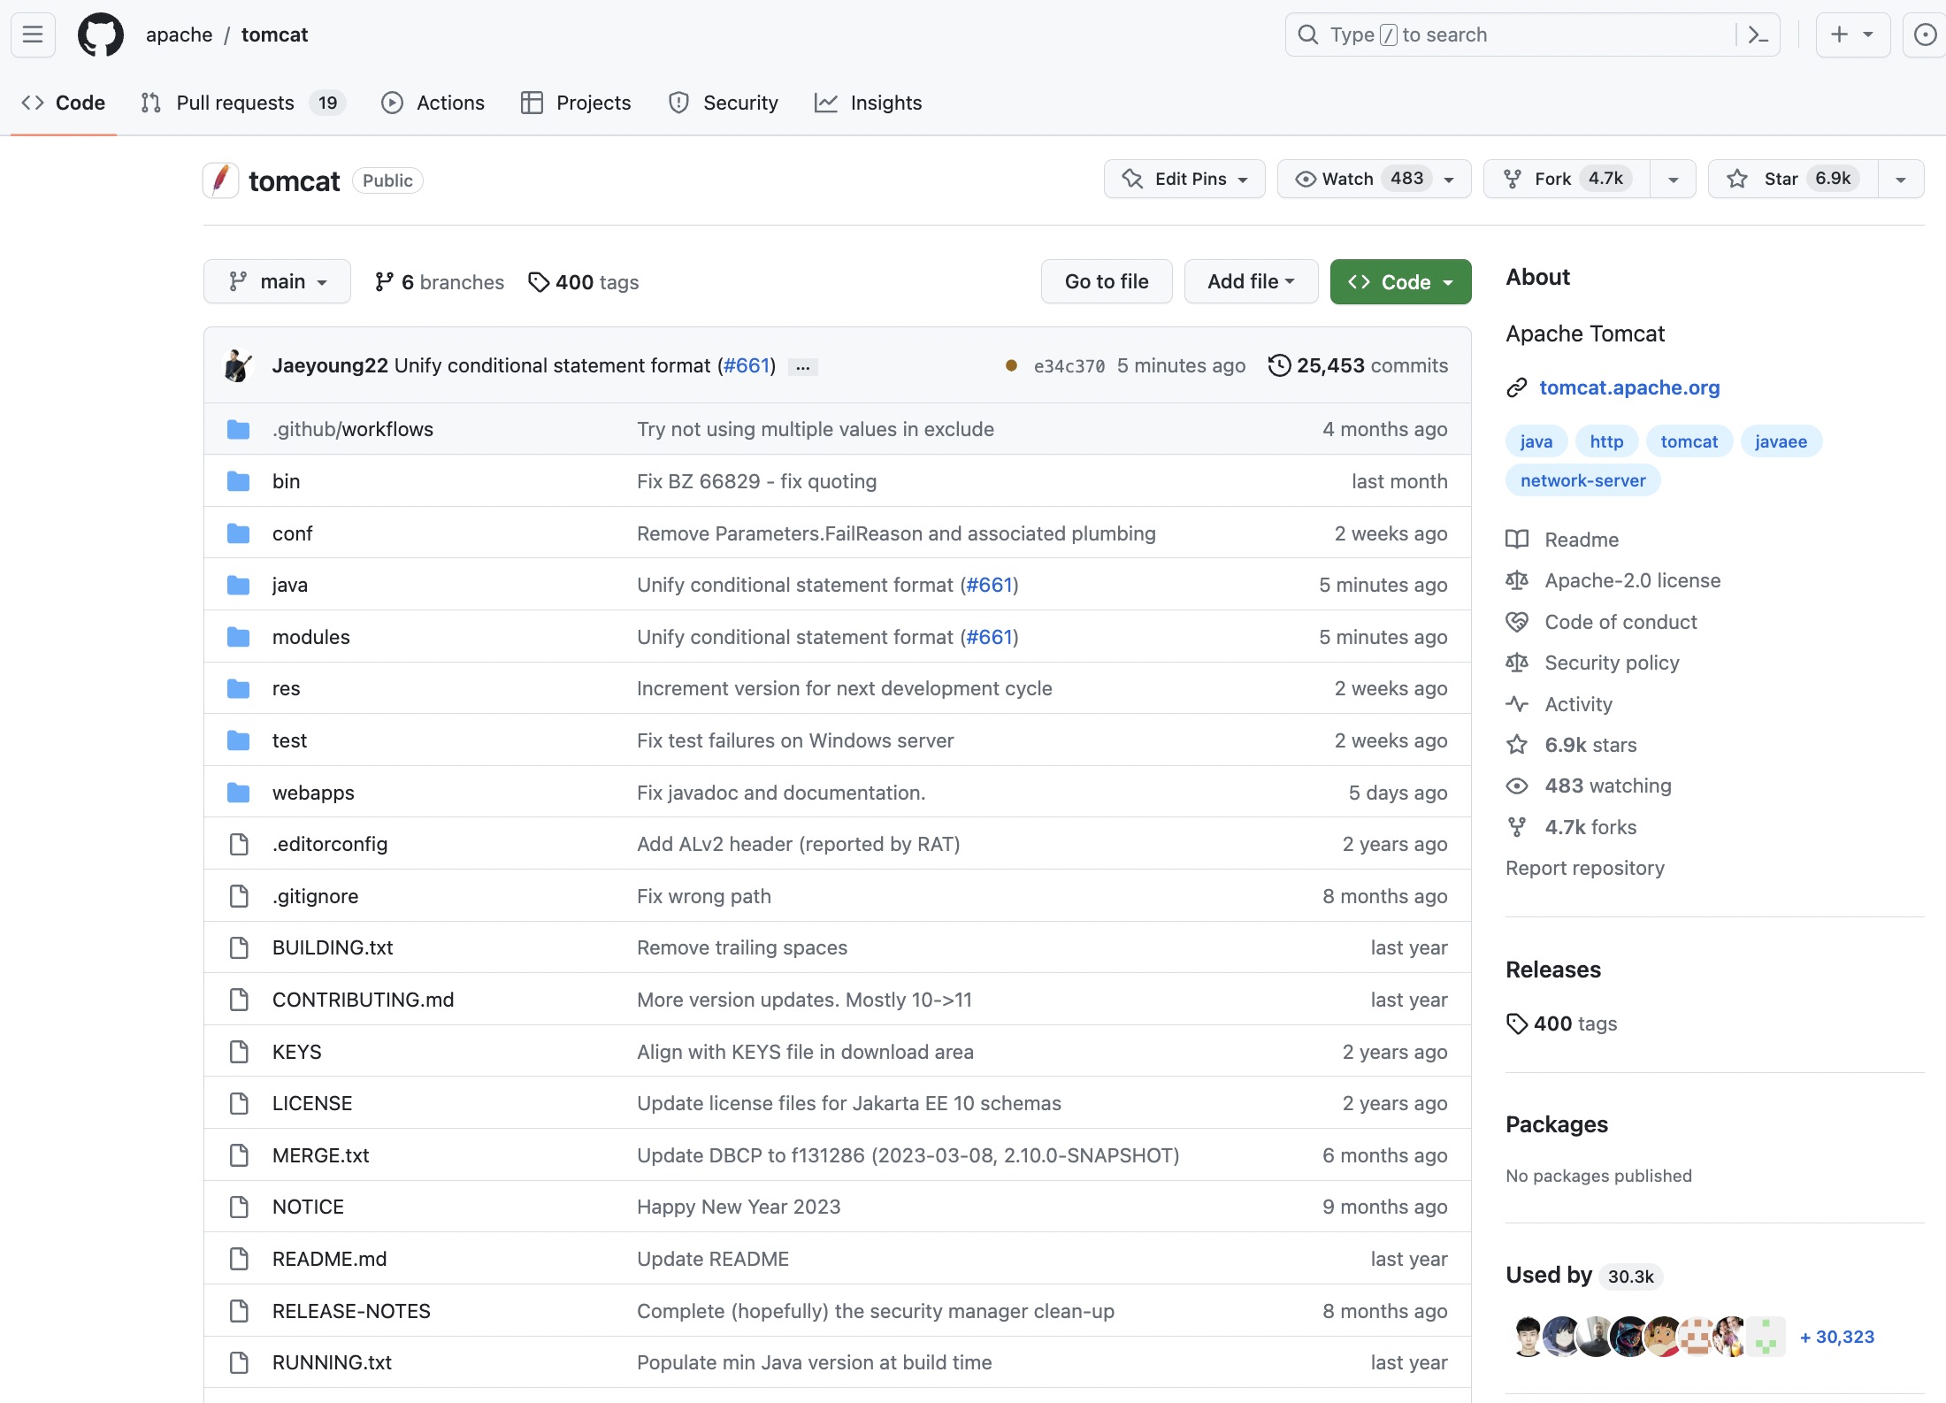Open the hamburger navigation menu
Viewport: 1946px width, 1403px height.
[x=33, y=34]
